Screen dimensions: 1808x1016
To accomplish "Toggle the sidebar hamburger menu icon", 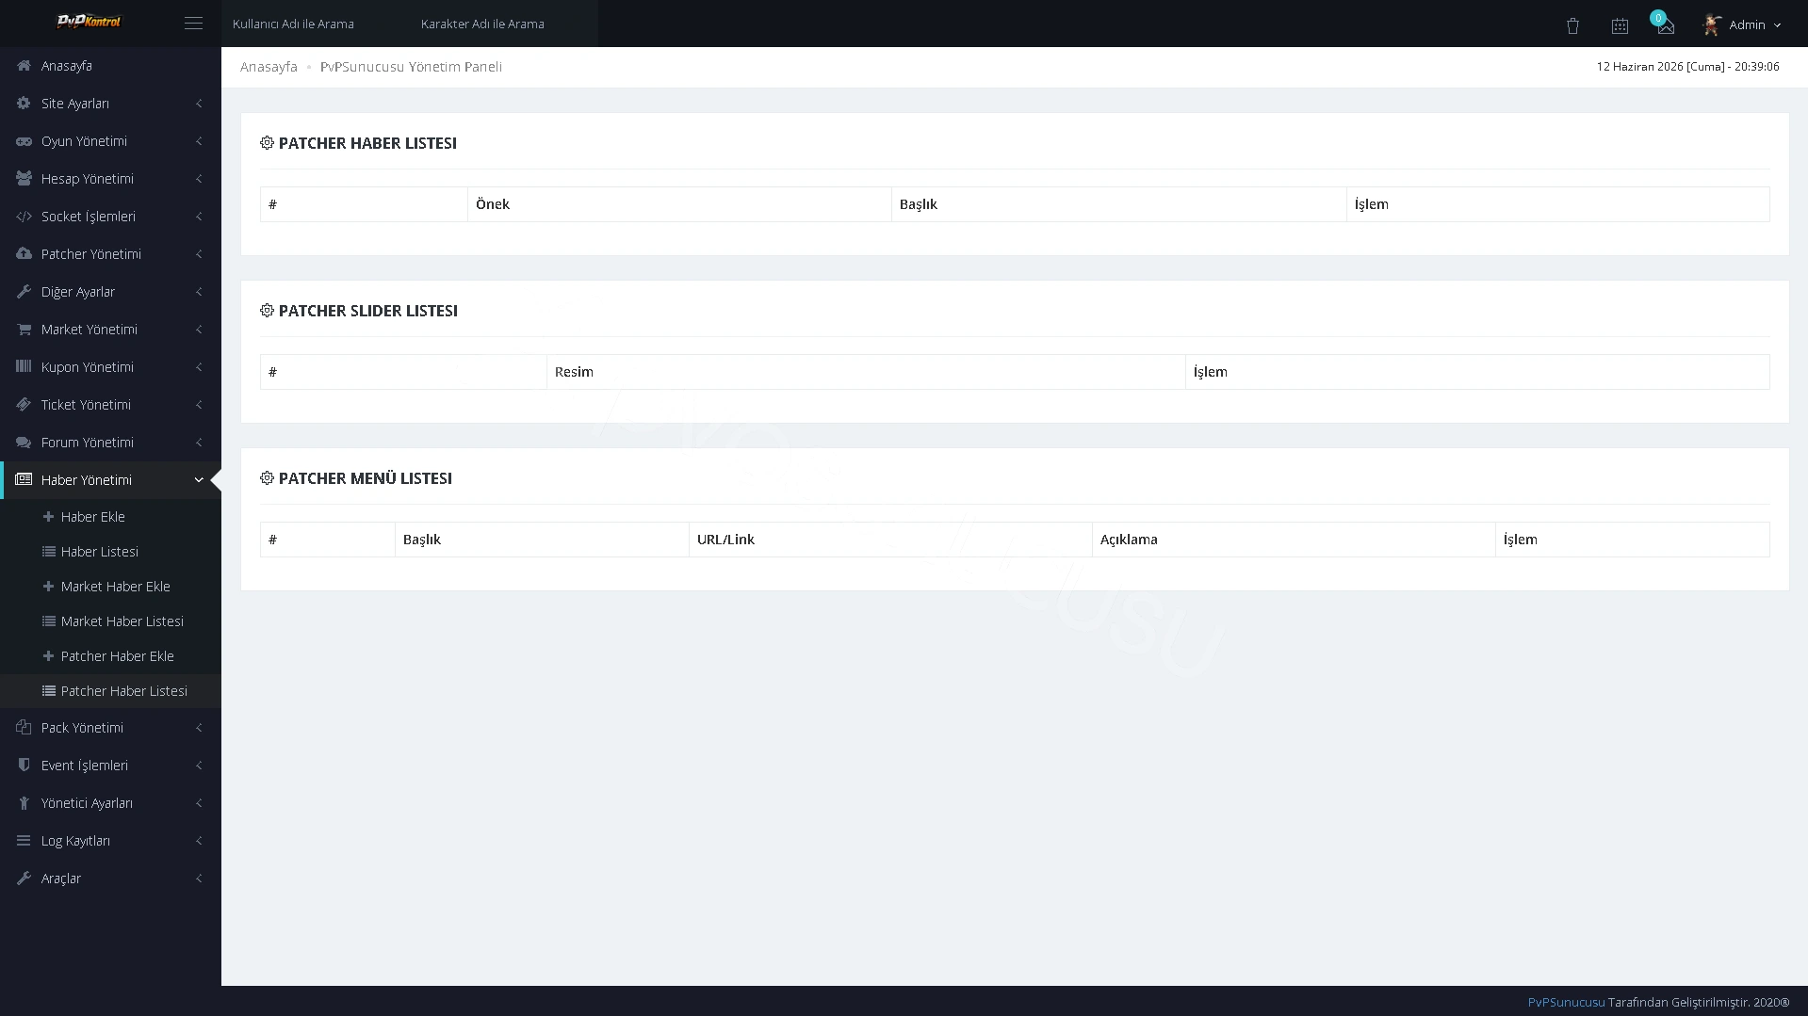I will 193,24.
